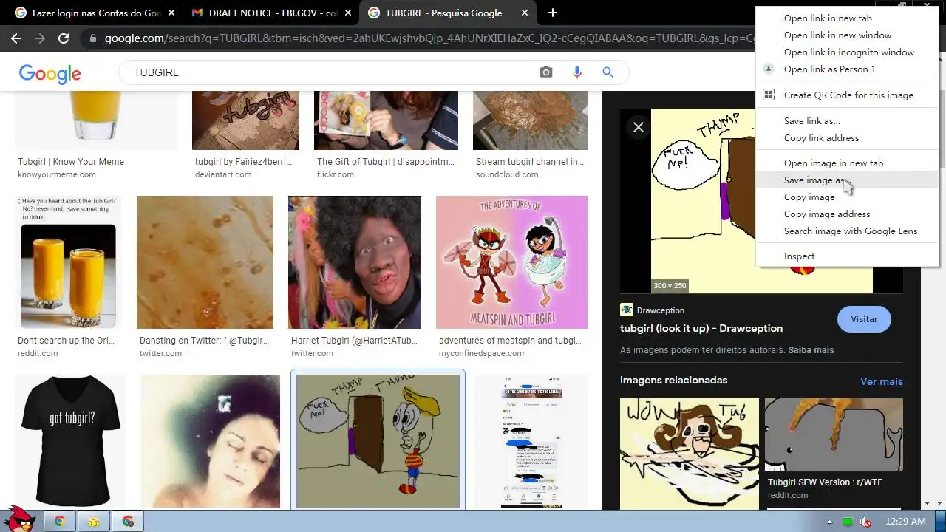Click the browser address bar URL
The height and width of the screenshot is (532, 946).
click(x=429, y=38)
